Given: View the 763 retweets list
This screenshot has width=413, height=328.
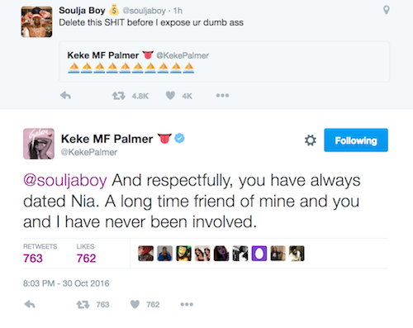Looking at the screenshot, I should 40,254.
